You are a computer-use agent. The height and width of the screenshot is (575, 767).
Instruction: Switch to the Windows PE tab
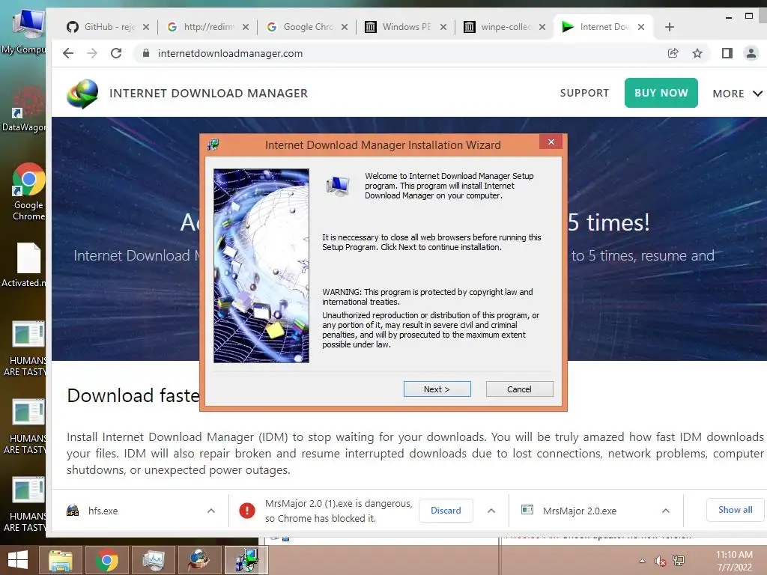click(405, 27)
